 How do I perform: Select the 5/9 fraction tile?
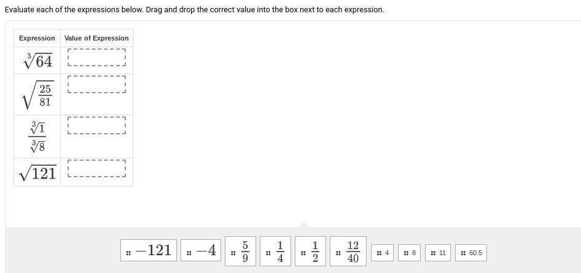tap(240, 251)
